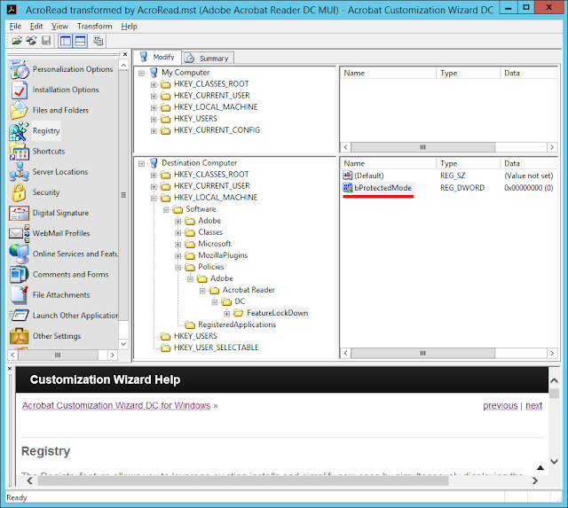Select RegisteredApplications key
This screenshot has height=508, width=568.
point(237,324)
